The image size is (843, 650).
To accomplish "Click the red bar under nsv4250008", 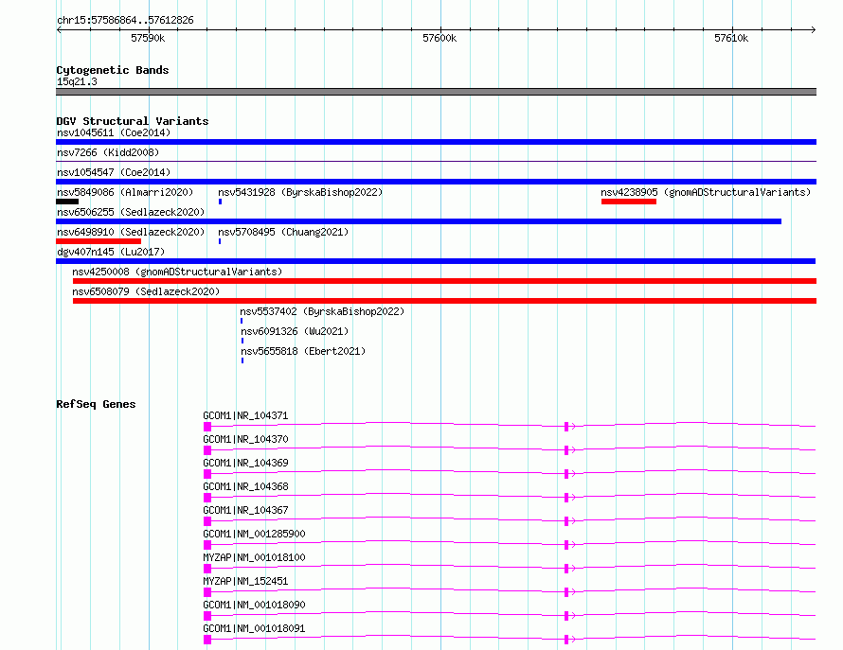I will click(x=444, y=282).
